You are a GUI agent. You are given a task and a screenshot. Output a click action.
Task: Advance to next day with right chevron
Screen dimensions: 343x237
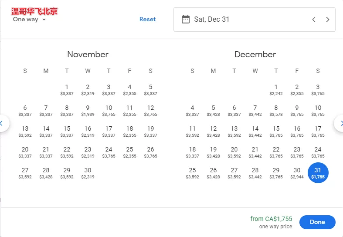[327, 20]
